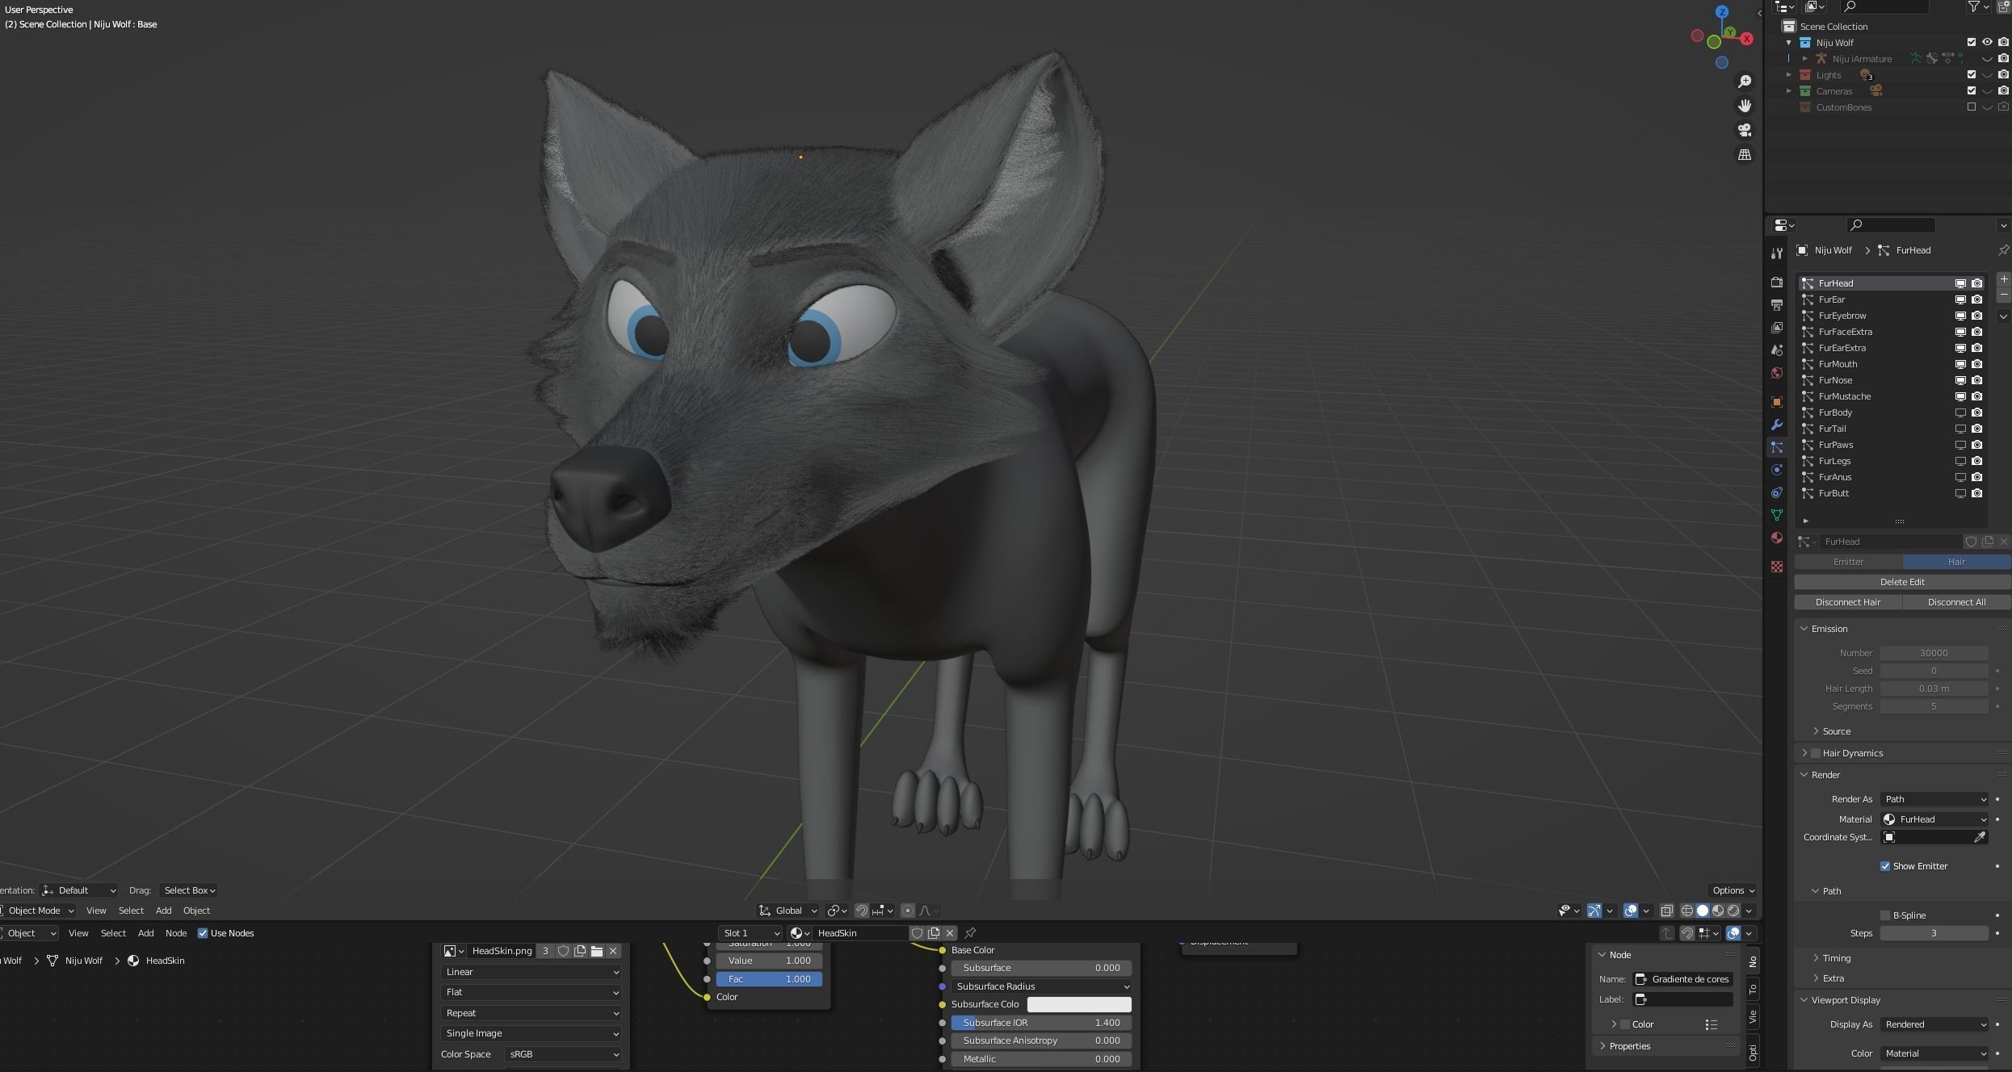
Task: Select wireframe viewport shading mode
Action: click(x=1686, y=911)
